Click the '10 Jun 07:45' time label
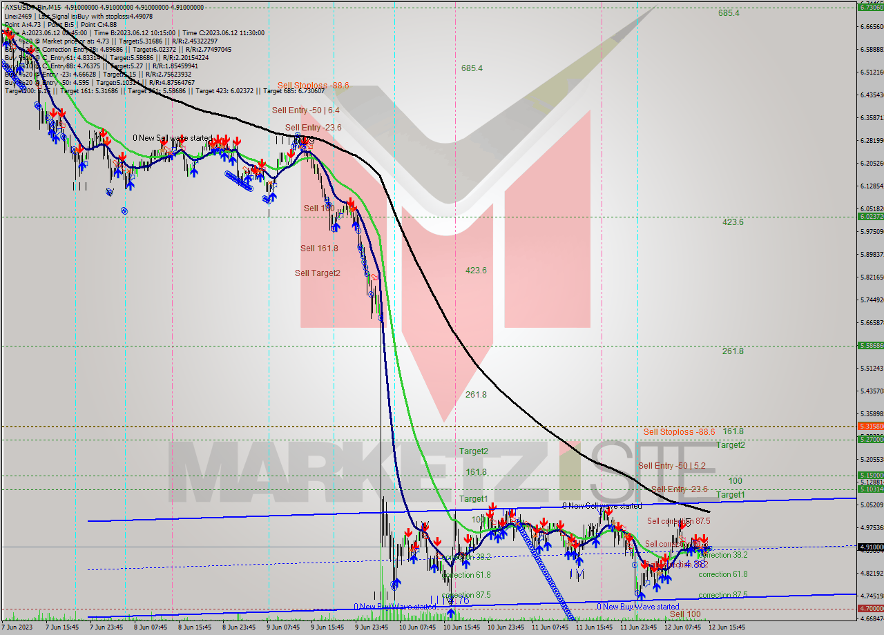This screenshot has width=884, height=635. (x=418, y=627)
